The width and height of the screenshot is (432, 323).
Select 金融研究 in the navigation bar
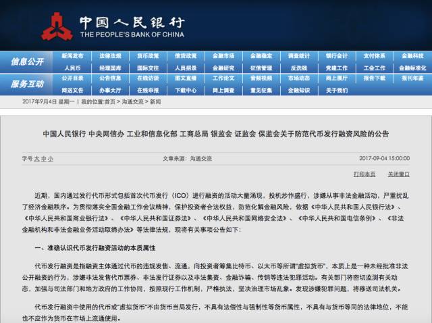[223, 68]
